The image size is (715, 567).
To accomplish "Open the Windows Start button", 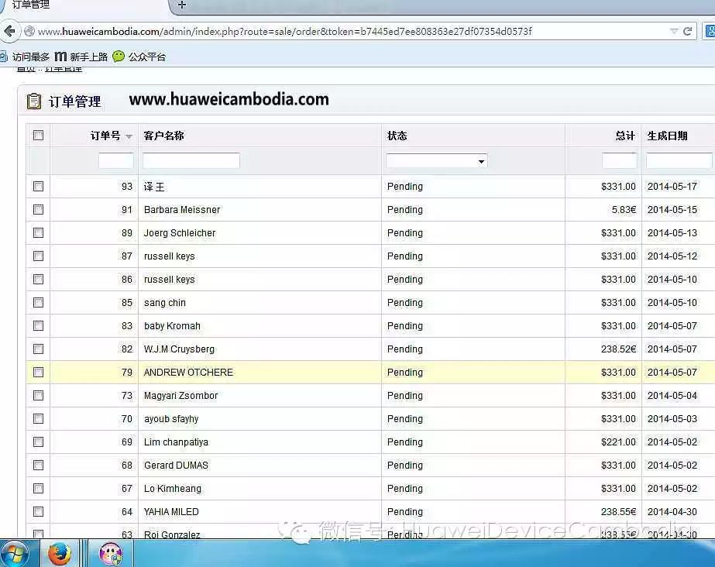I will (14, 555).
